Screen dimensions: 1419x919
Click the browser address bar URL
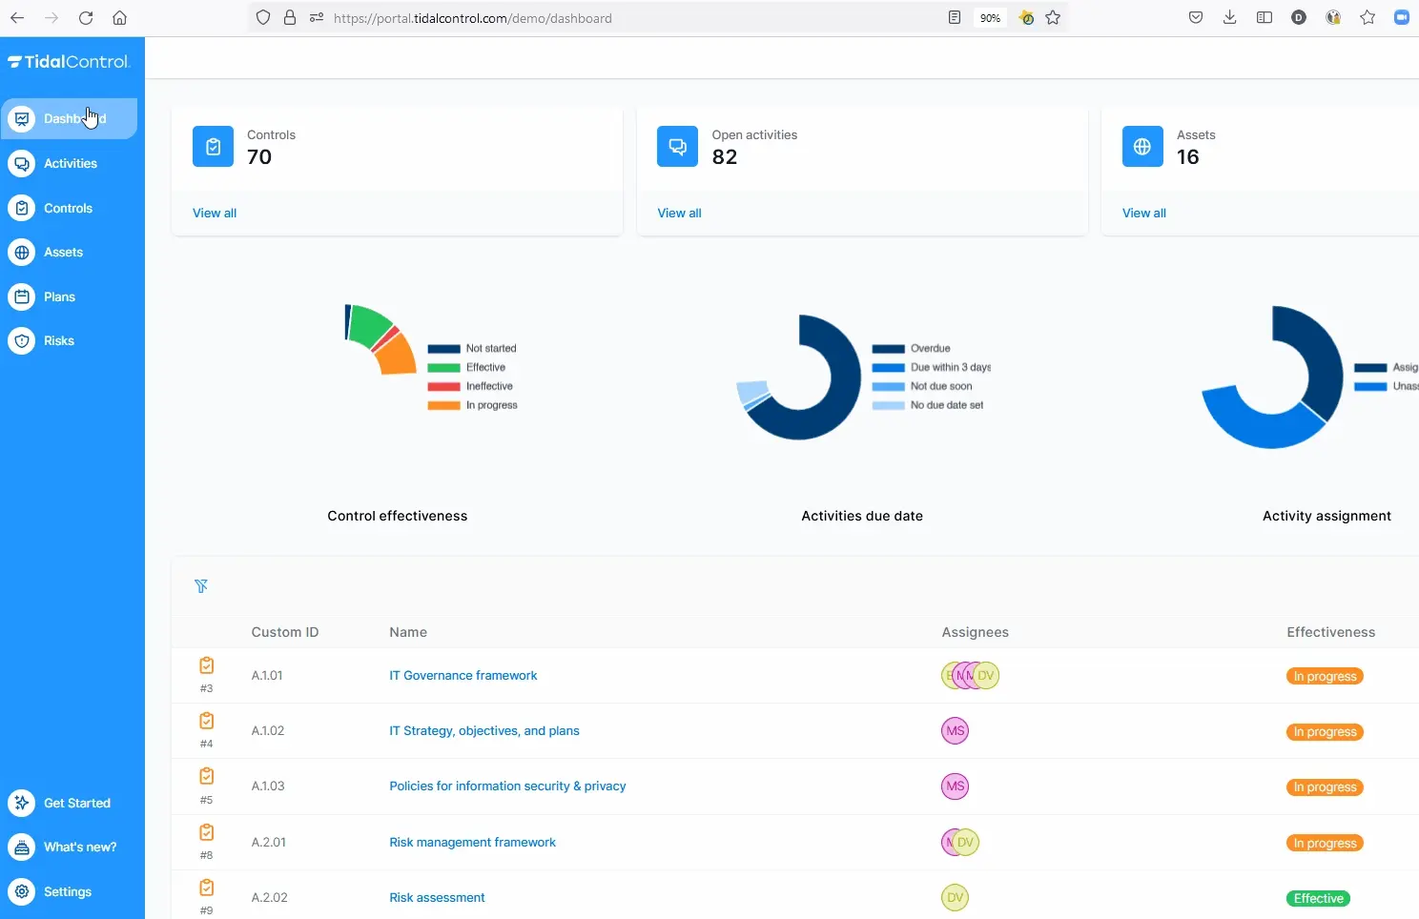(x=473, y=18)
